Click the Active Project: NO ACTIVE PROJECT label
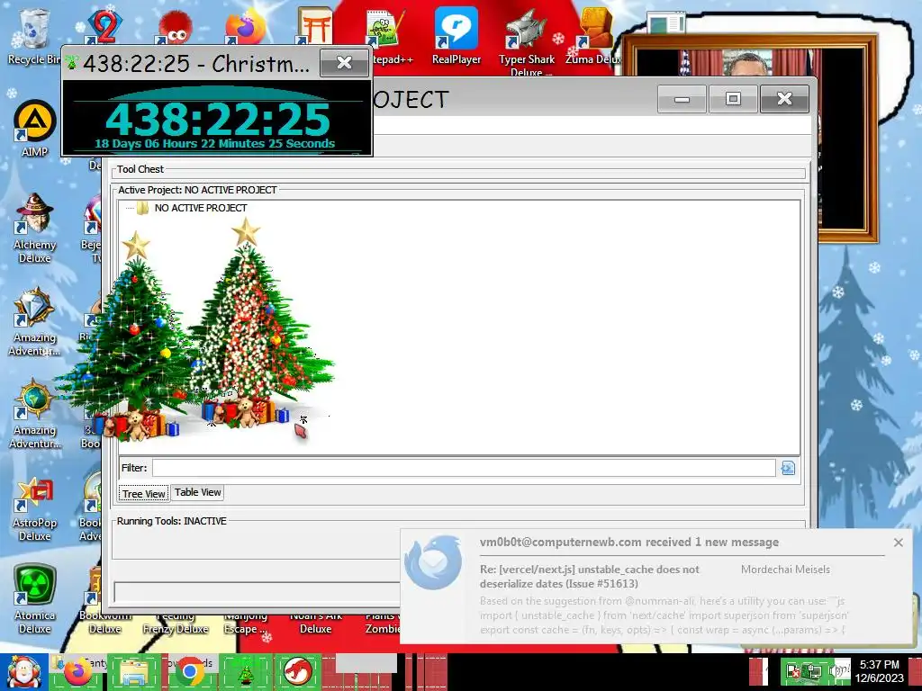 click(x=197, y=191)
